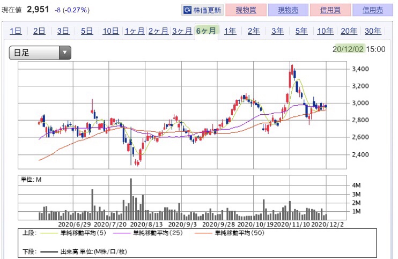Click the purple line swatch in legend
398x259 pixels.
[x=122, y=233]
